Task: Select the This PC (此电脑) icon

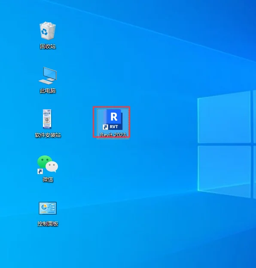Action: click(48, 76)
